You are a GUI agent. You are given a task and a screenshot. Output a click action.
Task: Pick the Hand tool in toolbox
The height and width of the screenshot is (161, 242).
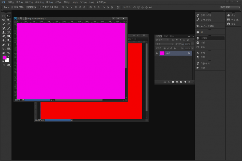pyautogui.click(x=4, y=53)
